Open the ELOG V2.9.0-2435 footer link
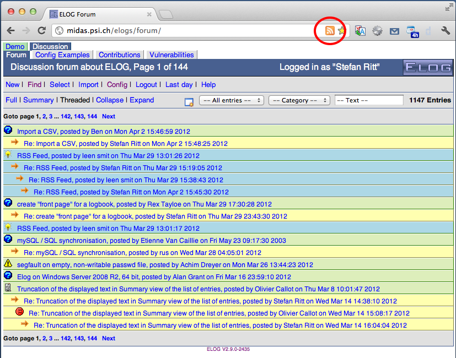Screen dimensions: 456x358 click(228, 349)
